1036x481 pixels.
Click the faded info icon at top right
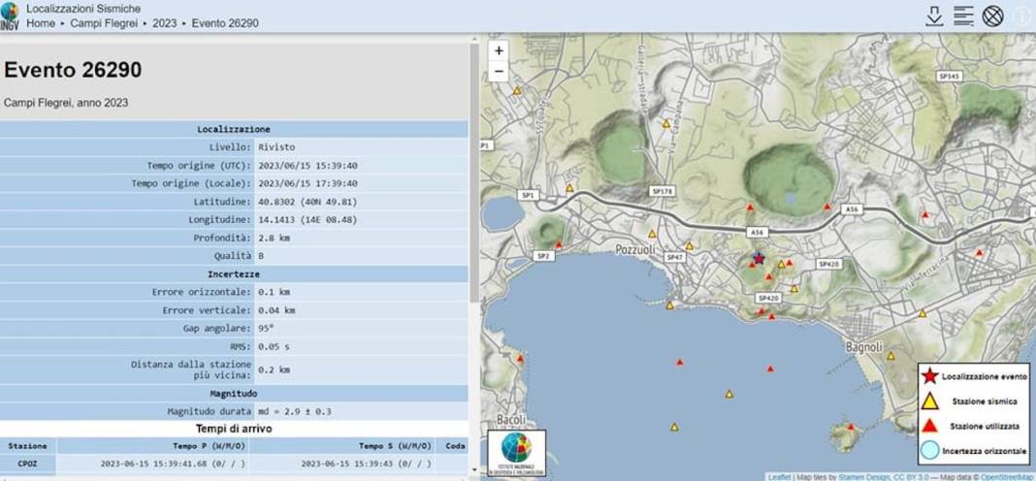point(1022,16)
